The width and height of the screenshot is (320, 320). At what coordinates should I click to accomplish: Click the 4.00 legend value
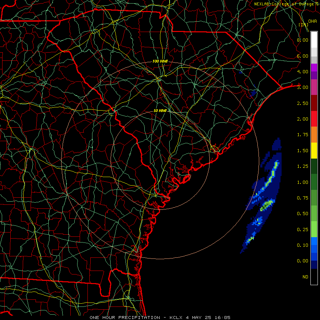[x=303, y=71]
